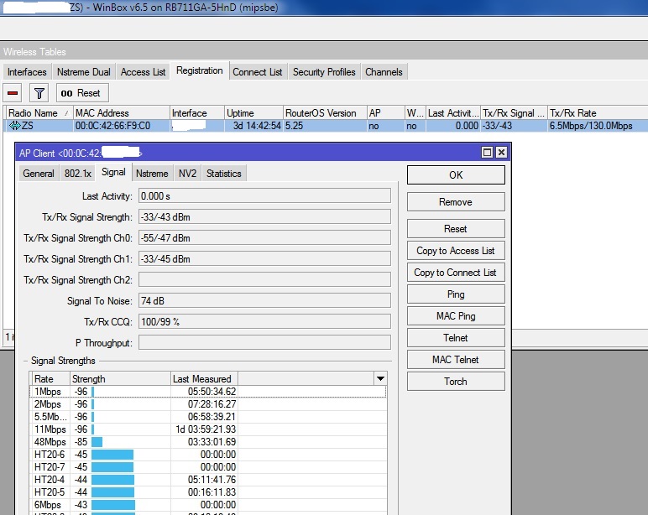
Task: Click the P Throughput field
Action: pos(264,343)
